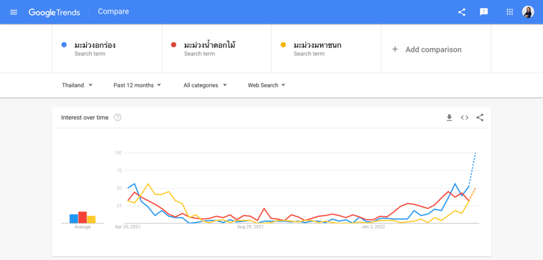This screenshot has height=260, width=543.
Task: Click the embed code icon on the chart
Action: pyautogui.click(x=465, y=118)
